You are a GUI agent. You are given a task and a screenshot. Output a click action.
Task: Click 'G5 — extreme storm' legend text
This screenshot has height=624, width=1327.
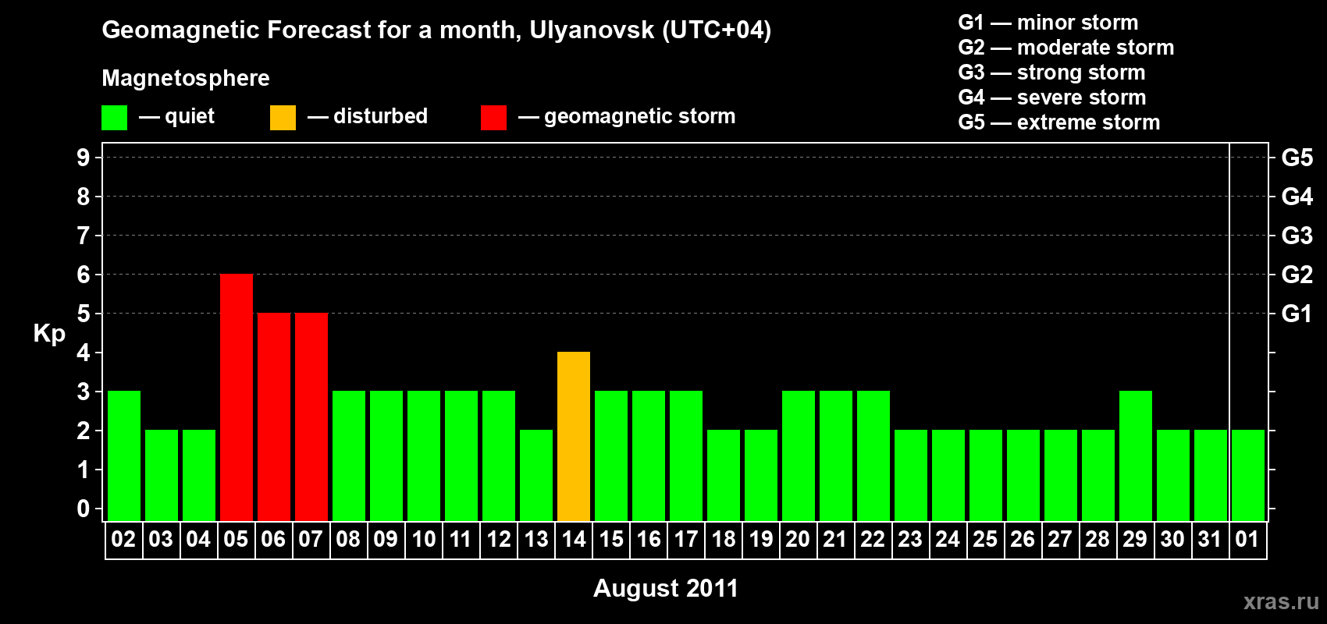(1059, 122)
